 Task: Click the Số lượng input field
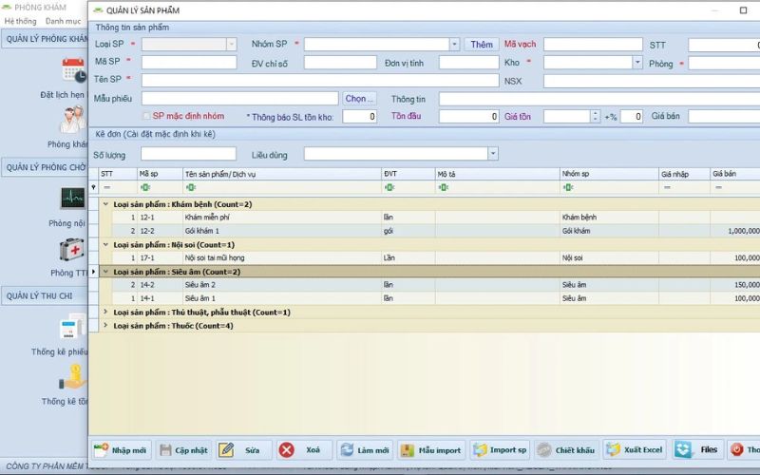(x=188, y=154)
